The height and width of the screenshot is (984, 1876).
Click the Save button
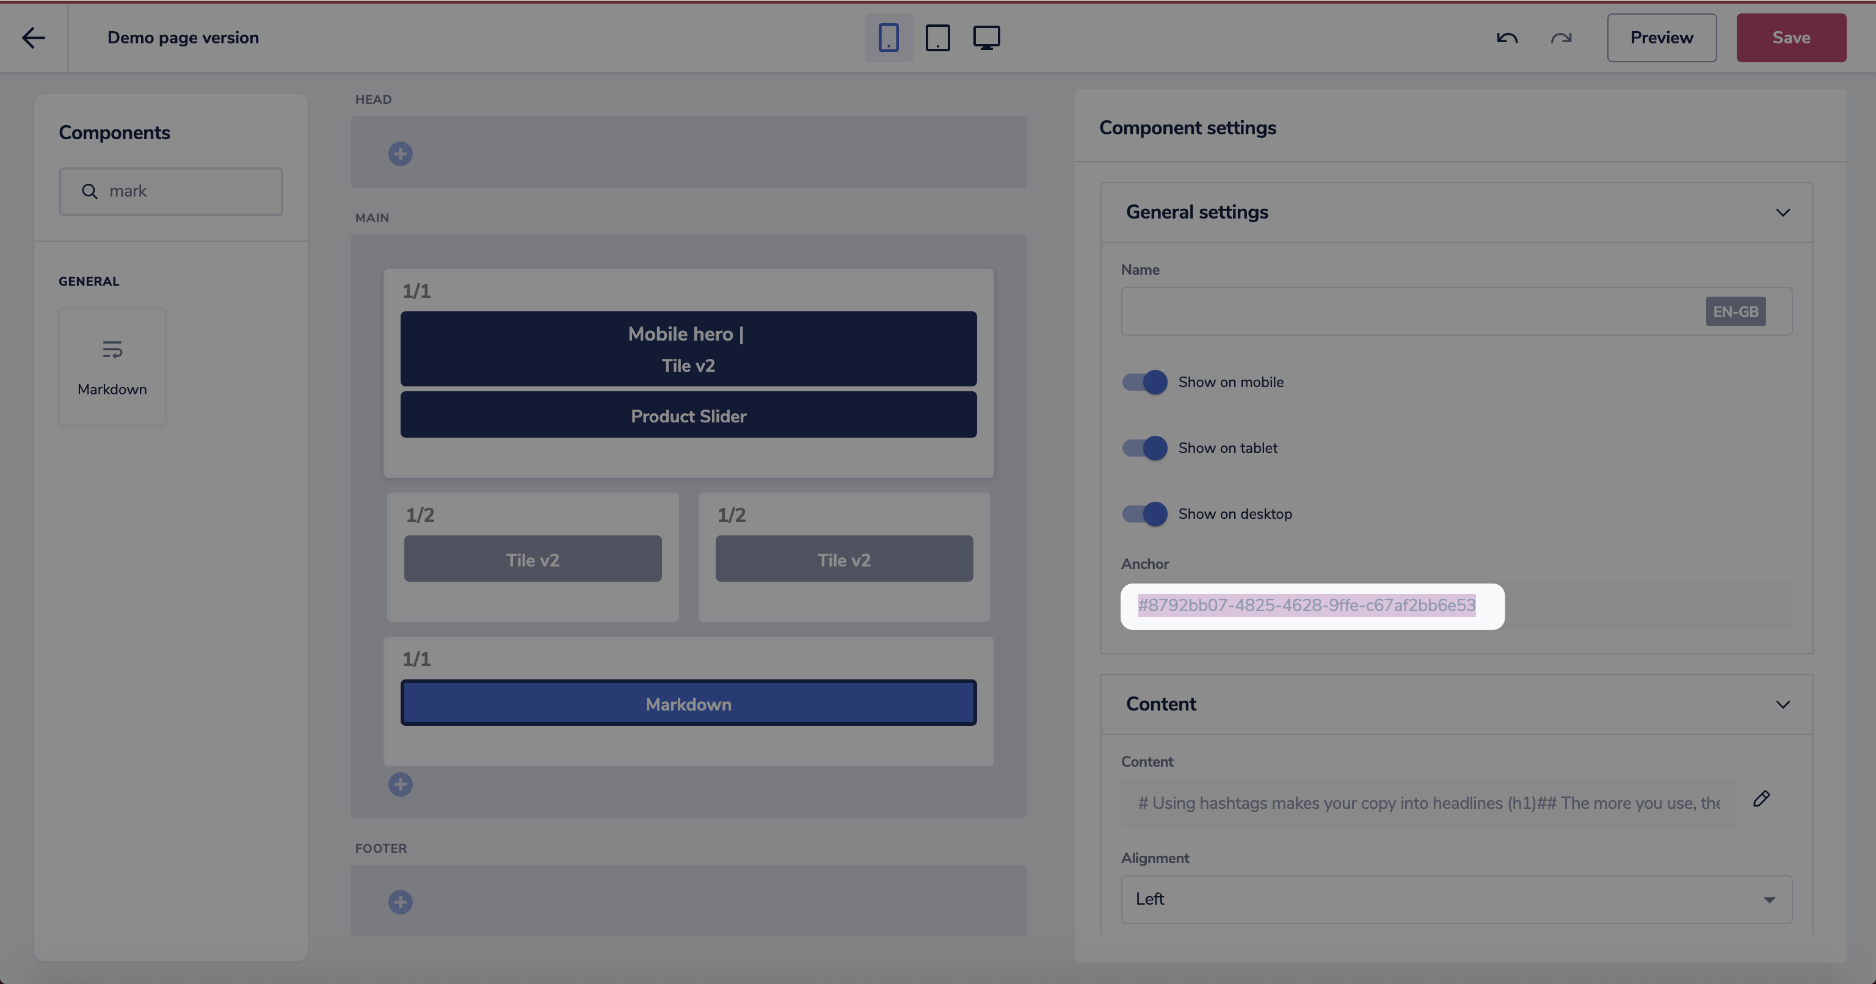(x=1791, y=37)
